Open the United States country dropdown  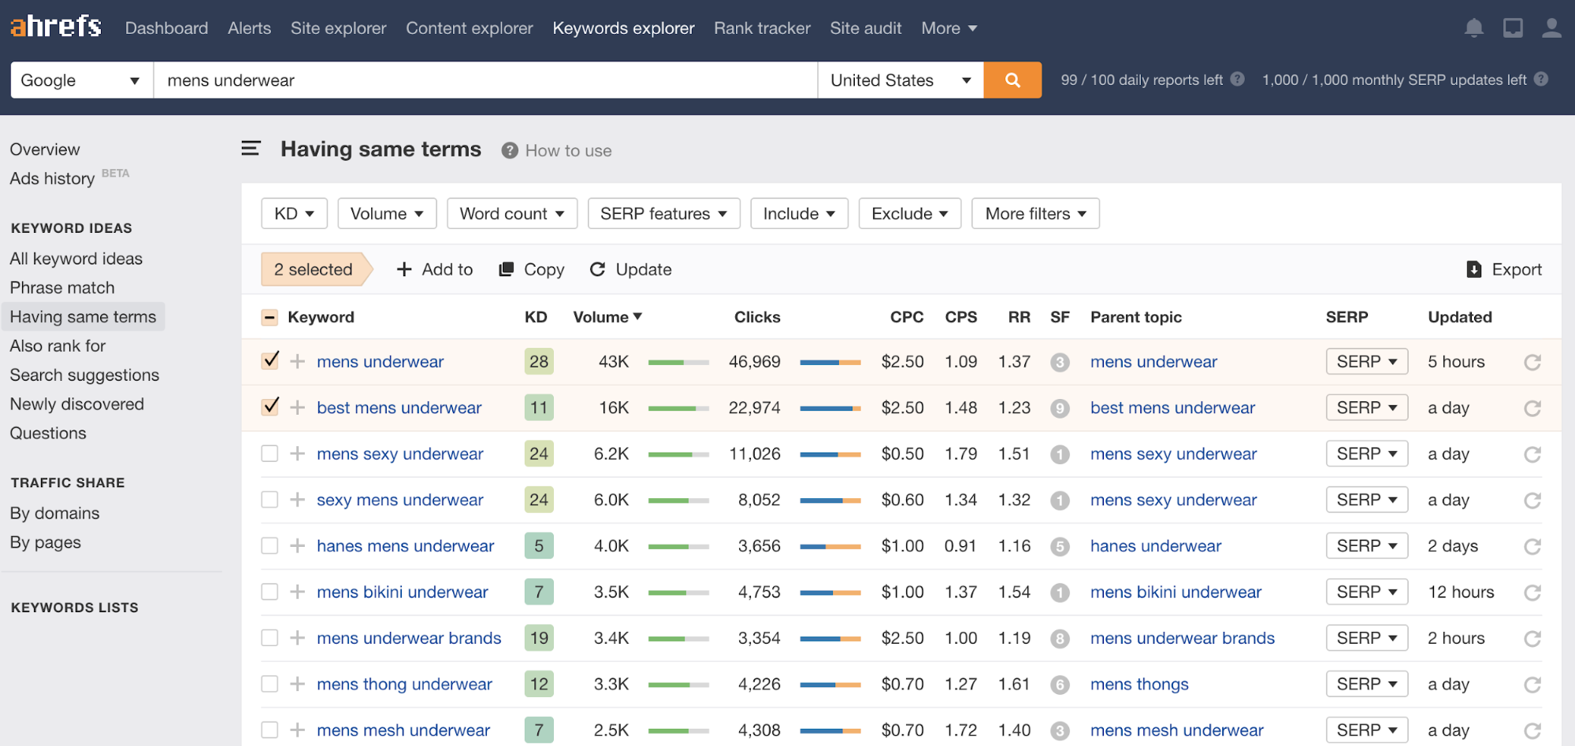[x=900, y=80]
